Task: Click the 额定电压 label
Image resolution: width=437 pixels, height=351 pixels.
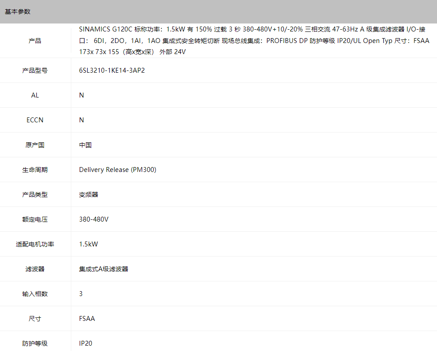Action: pos(35,219)
